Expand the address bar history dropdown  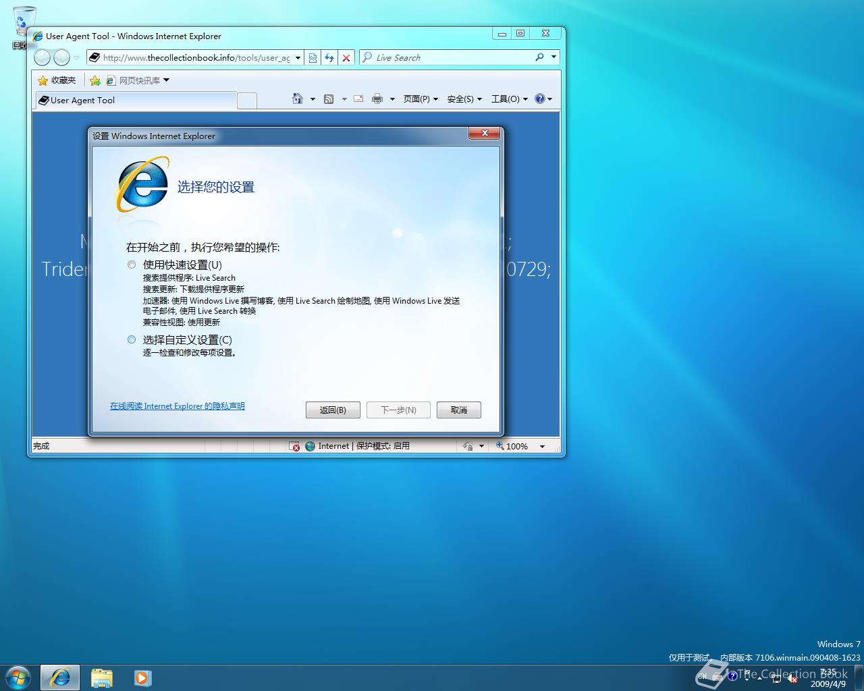(298, 58)
